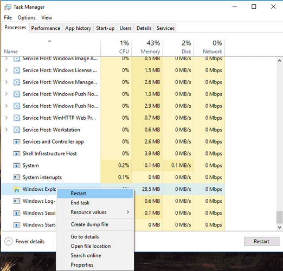Click the Restart button at bottom right
283x271 pixels.
261,241
